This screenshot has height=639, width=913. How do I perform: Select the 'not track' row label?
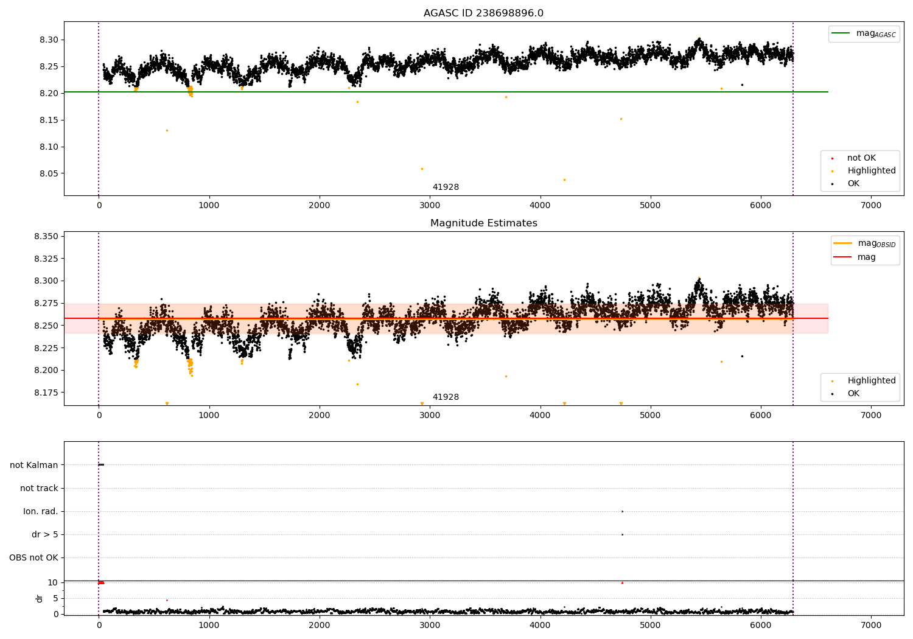coord(39,488)
